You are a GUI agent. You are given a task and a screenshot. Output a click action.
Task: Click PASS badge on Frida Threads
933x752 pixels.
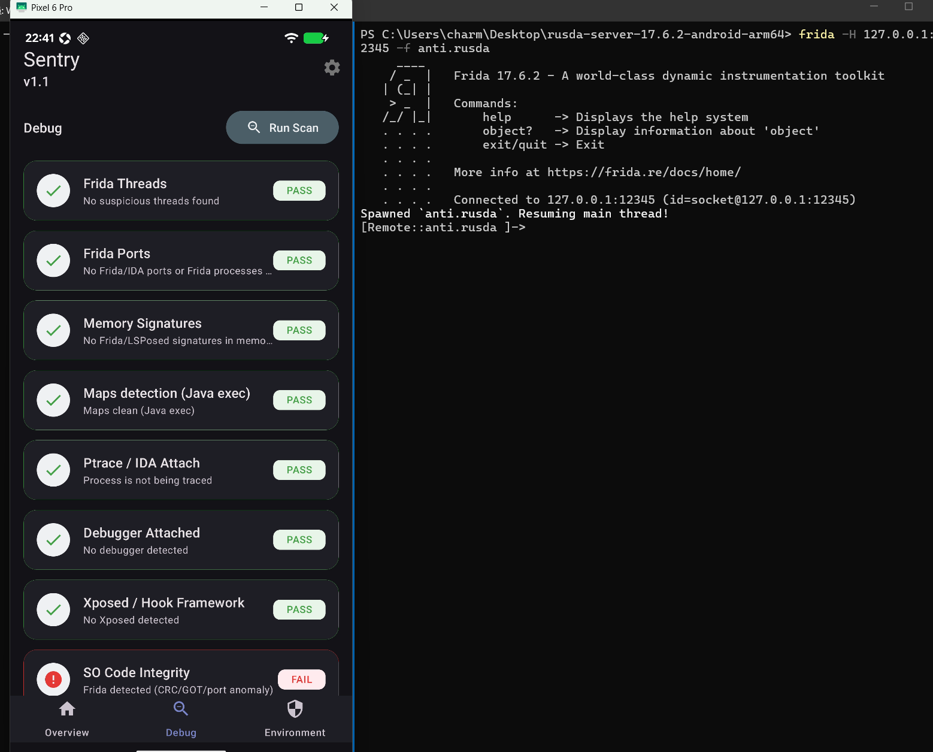tap(299, 191)
